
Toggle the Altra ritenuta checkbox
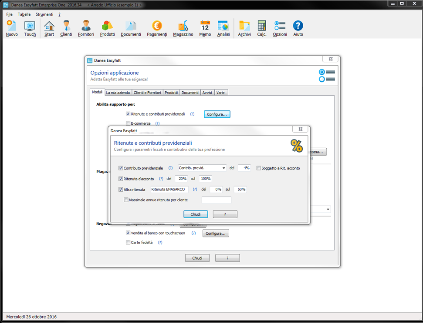pyautogui.click(x=121, y=190)
